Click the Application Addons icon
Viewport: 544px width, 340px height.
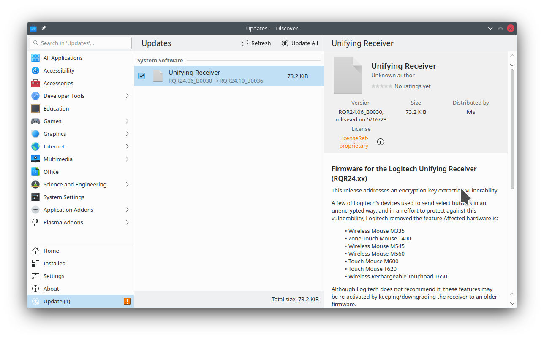(x=35, y=210)
